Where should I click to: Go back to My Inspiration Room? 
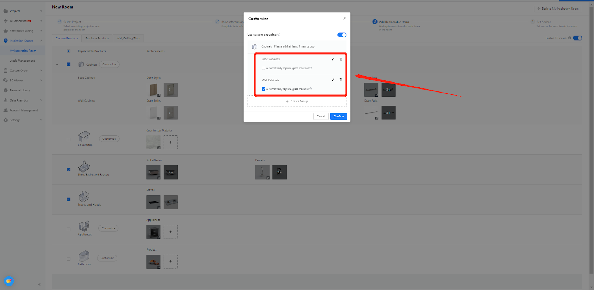[x=558, y=9]
